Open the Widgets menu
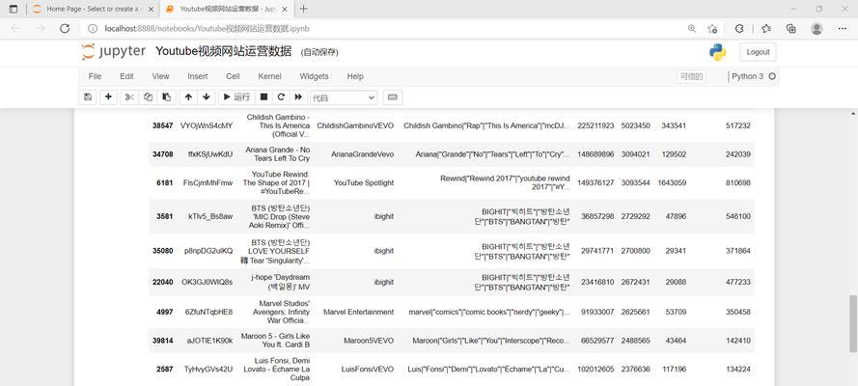This screenshot has height=386, width=858. pos(314,76)
